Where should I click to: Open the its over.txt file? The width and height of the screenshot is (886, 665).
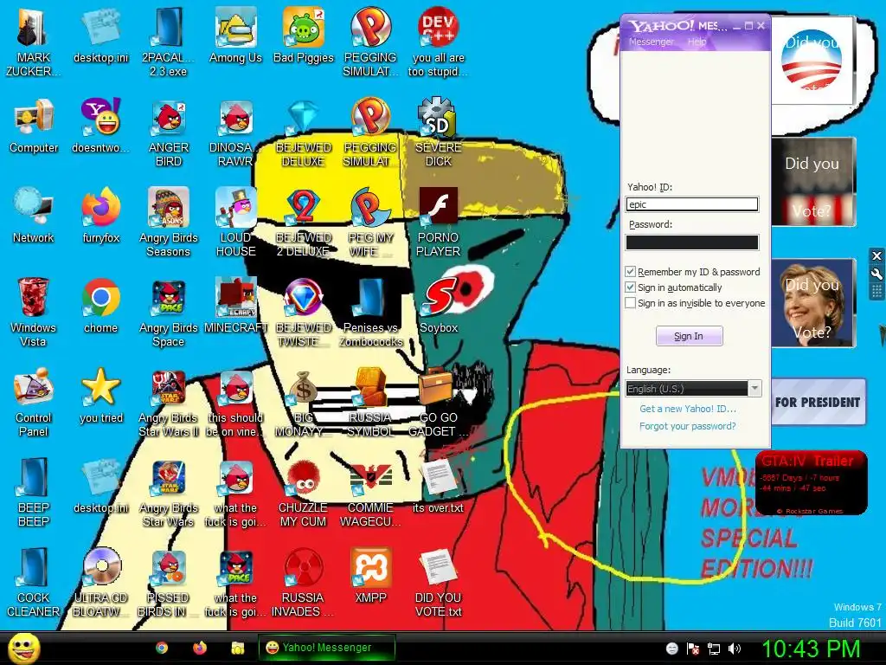pyautogui.click(x=439, y=485)
